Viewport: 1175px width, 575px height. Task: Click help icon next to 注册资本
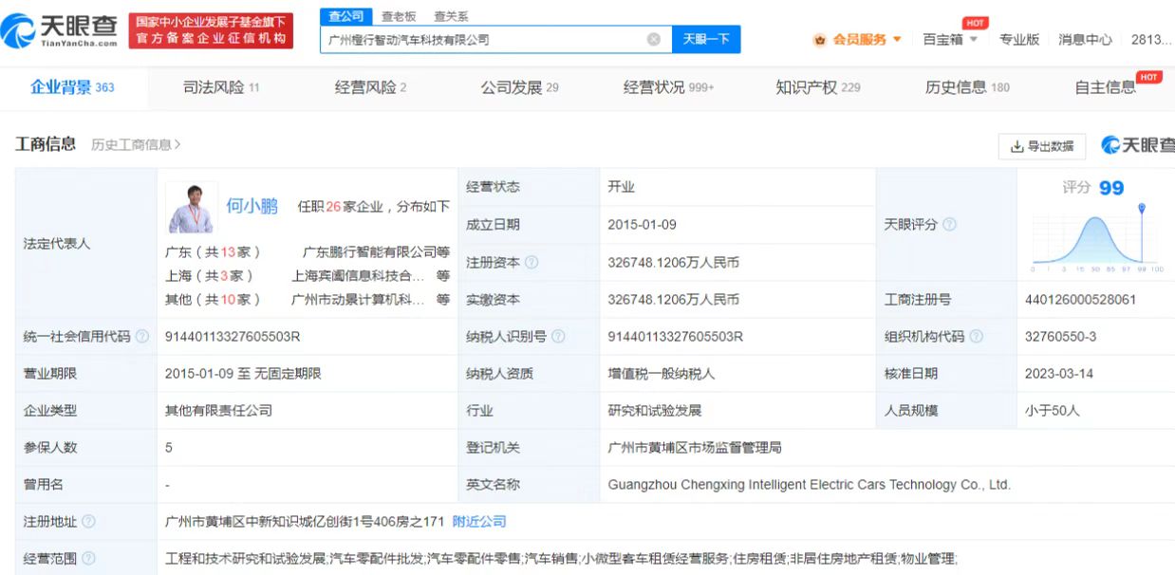[532, 262]
